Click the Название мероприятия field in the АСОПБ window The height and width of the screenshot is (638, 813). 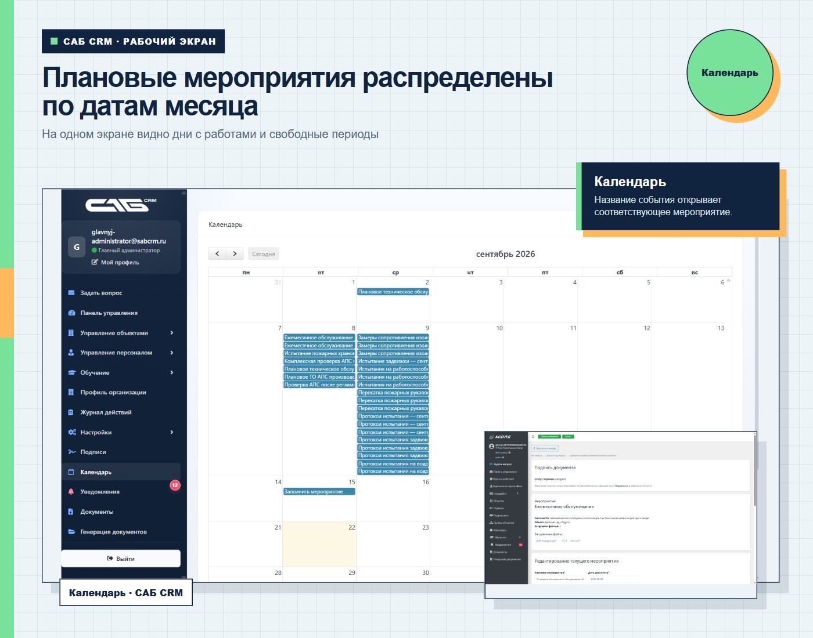[560, 579]
